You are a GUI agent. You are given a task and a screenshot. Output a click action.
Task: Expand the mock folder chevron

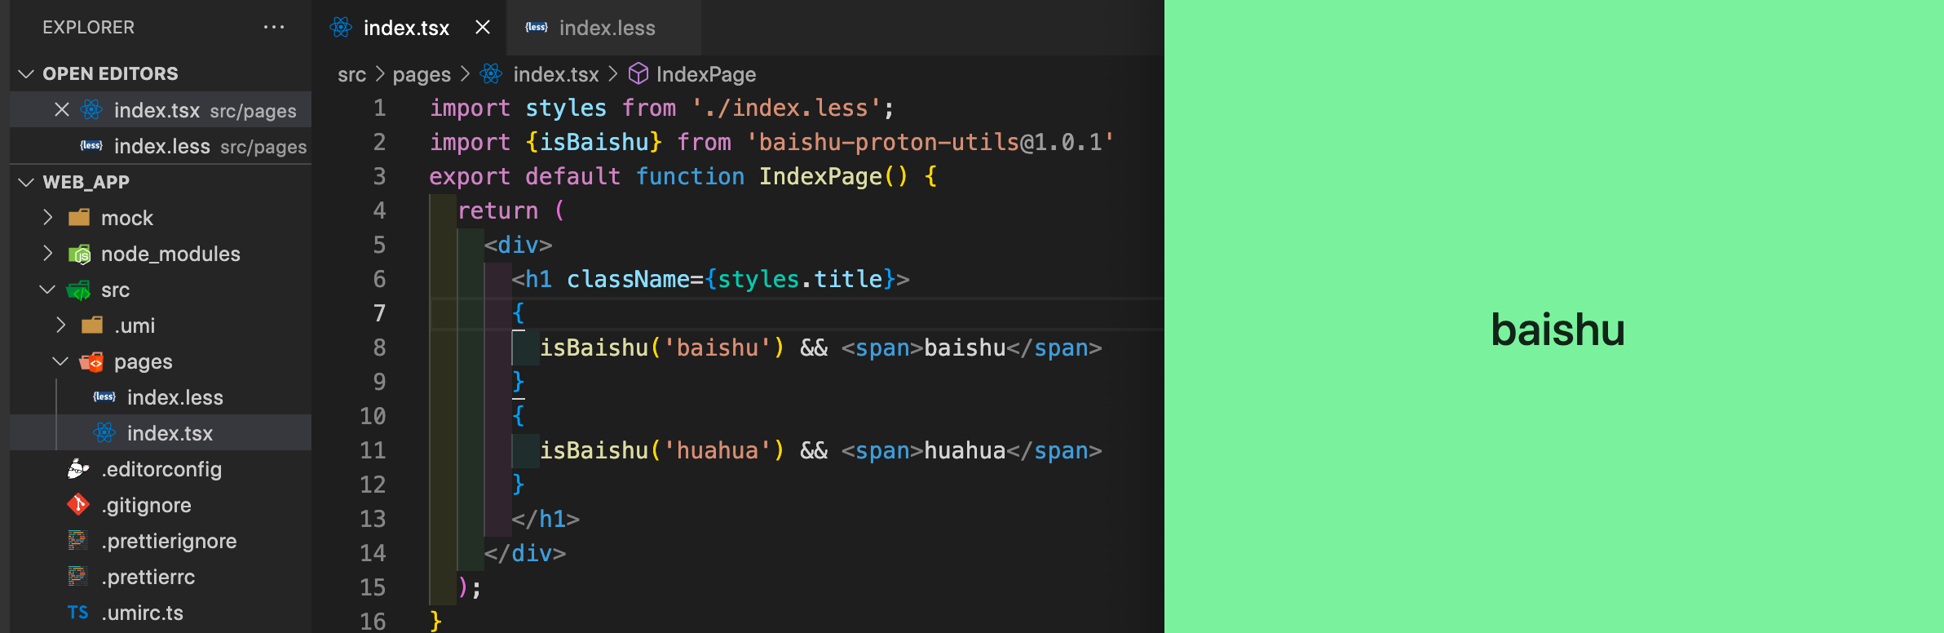(48, 217)
